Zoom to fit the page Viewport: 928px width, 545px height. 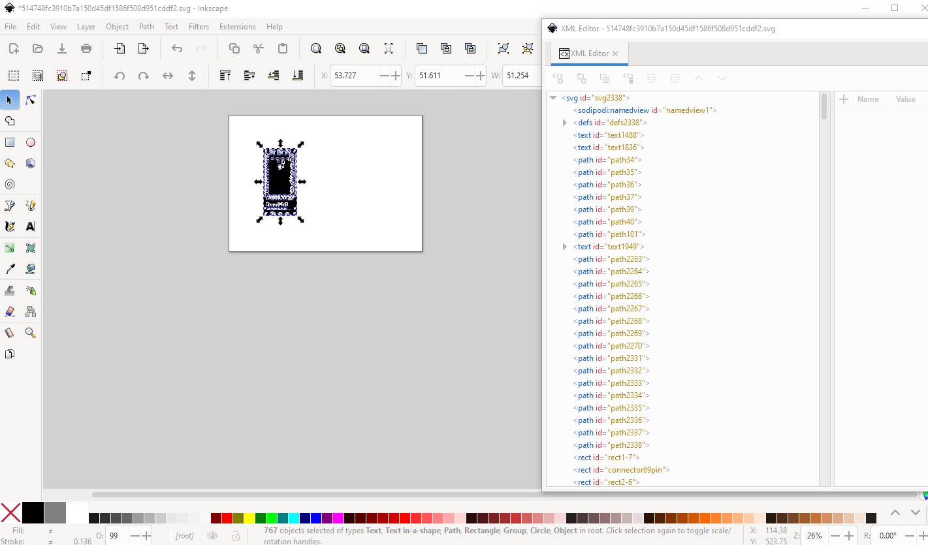click(x=364, y=48)
